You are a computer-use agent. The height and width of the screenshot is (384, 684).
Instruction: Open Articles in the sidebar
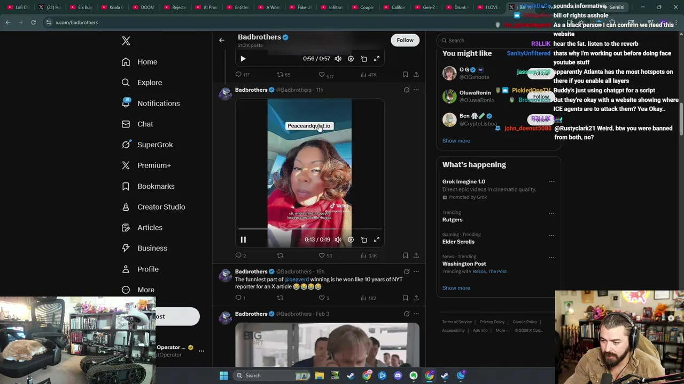tap(142, 228)
